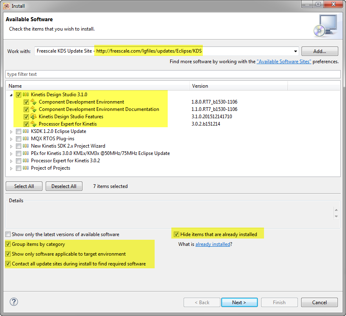Viewport: 346px width, 316px height.
Task: Click the KSDK 1.2.0 Eclipse Update category icon
Action: (x=25, y=131)
